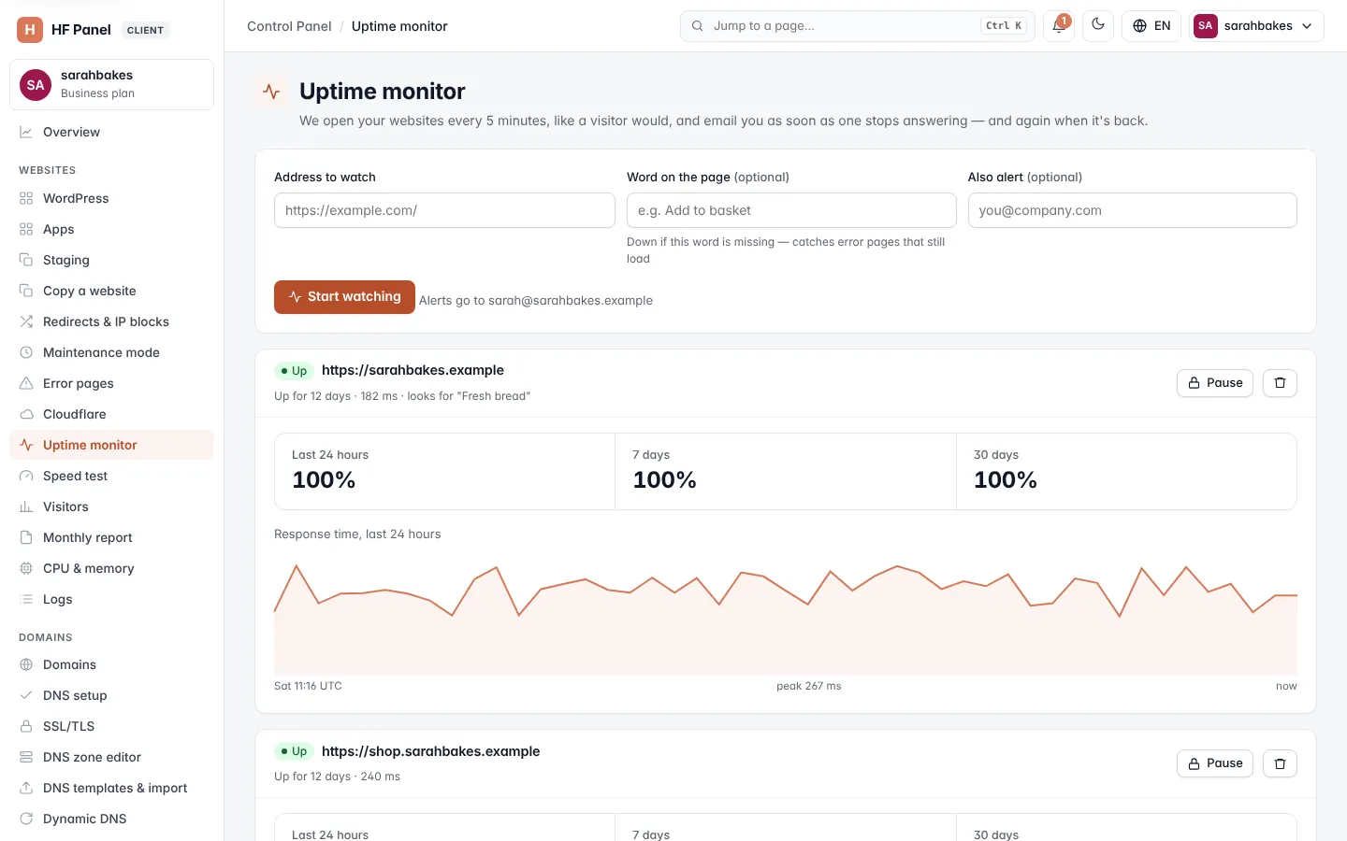The height and width of the screenshot is (841, 1347).
Task: Focus the Address to watch field
Action: coord(444,210)
